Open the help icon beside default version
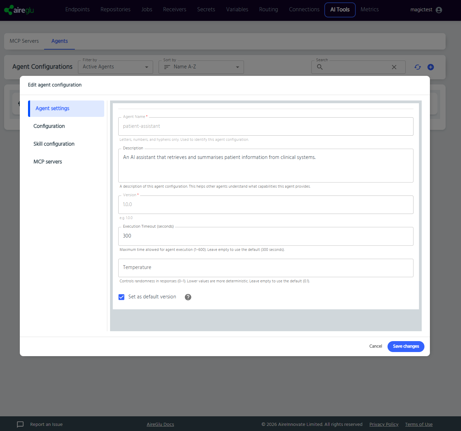This screenshot has width=461, height=431. [x=188, y=297]
